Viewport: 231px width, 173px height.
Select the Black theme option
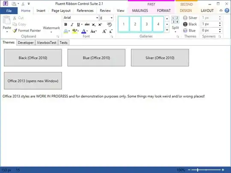point(190,24)
